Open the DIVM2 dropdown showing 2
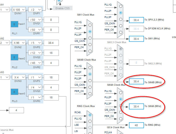Viewport: 176px width, 134px height. [x=4, y=43]
